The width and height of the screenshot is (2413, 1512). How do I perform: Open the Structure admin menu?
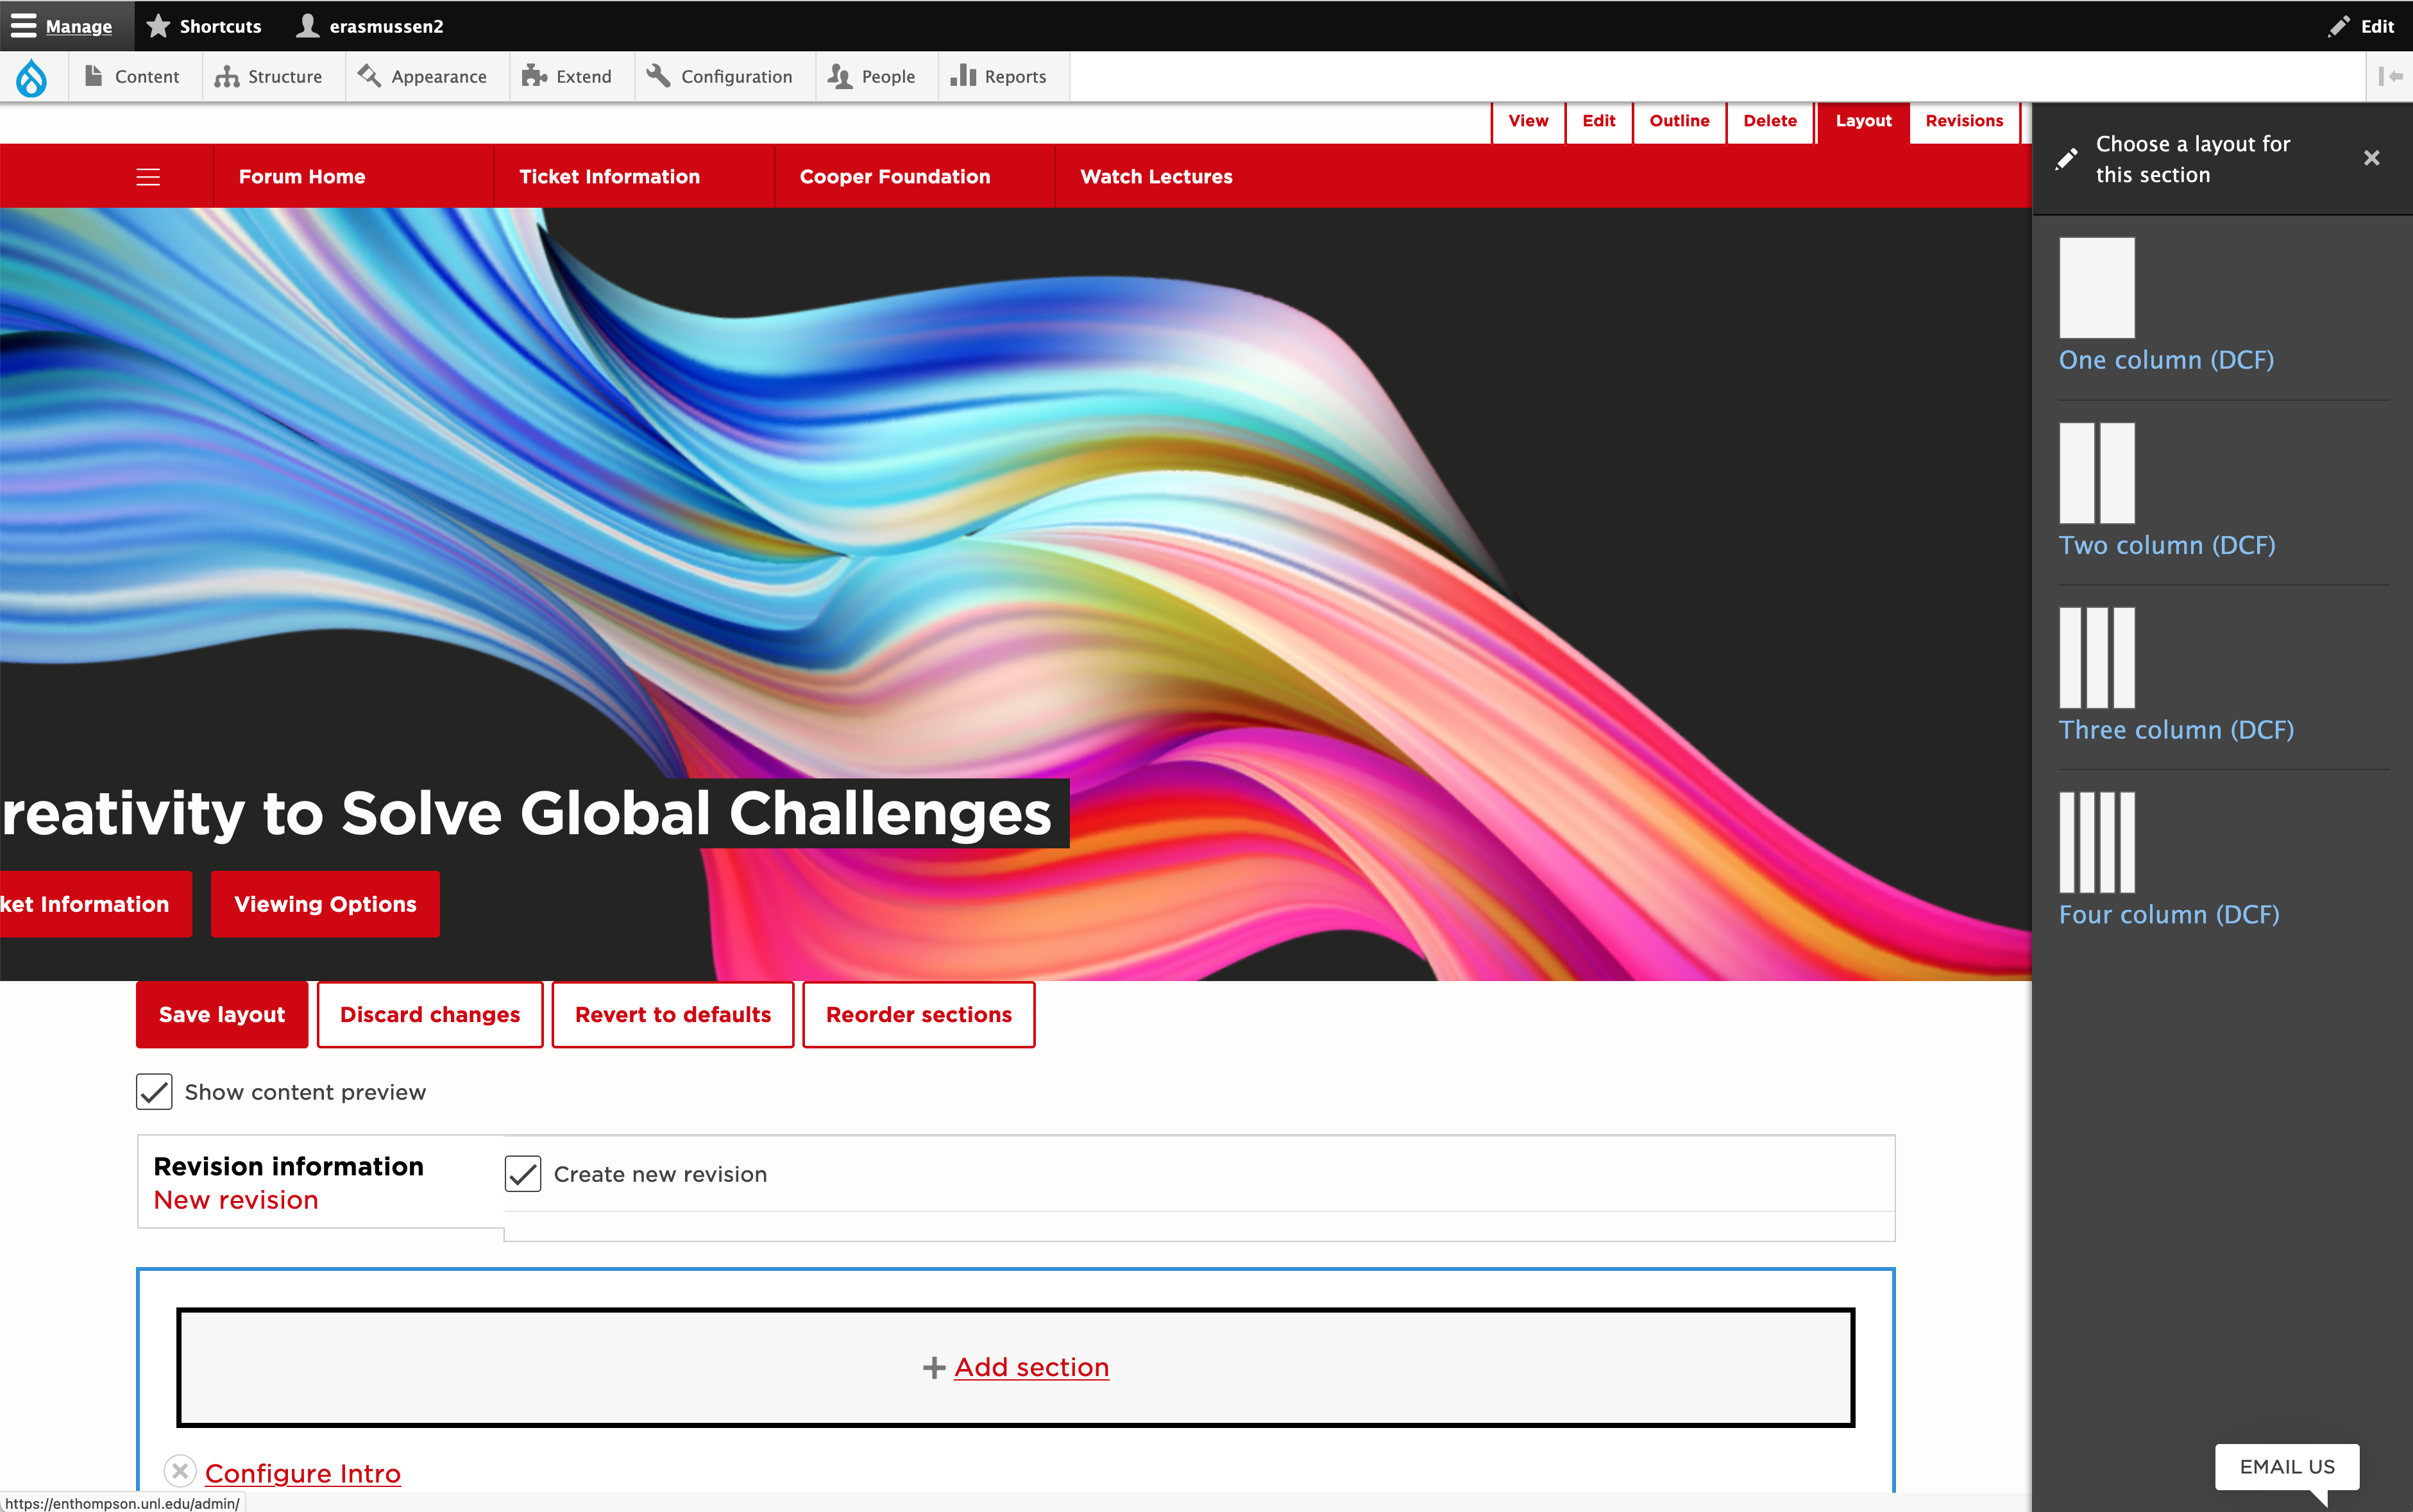point(269,77)
